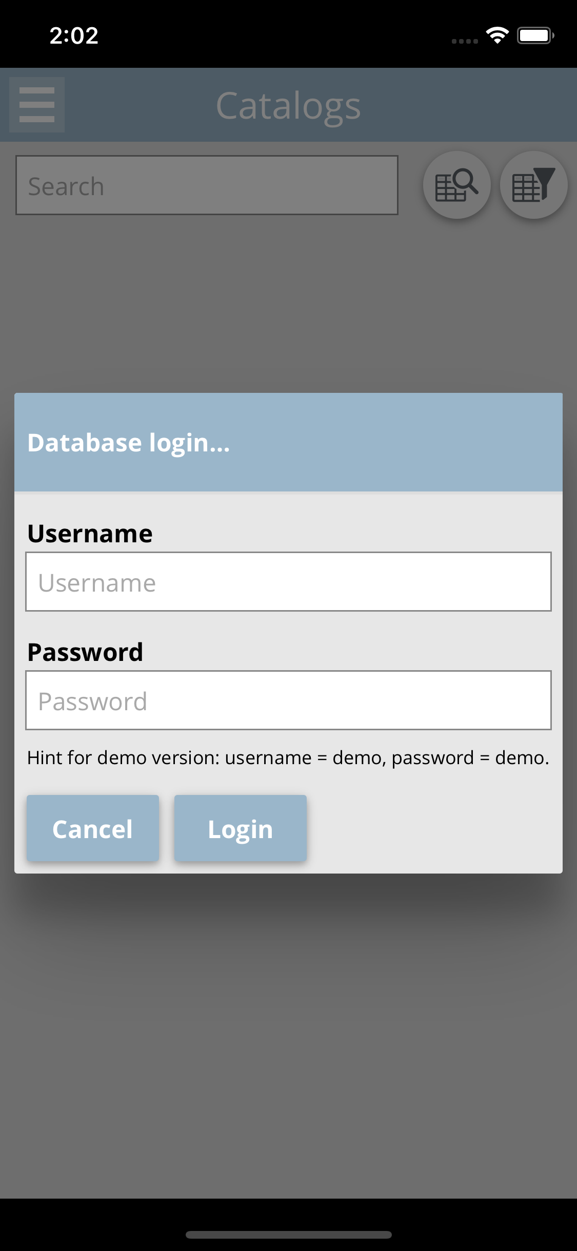577x1251 pixels.
Task: Click the Cancel button
Action: [x=93, y=828]
